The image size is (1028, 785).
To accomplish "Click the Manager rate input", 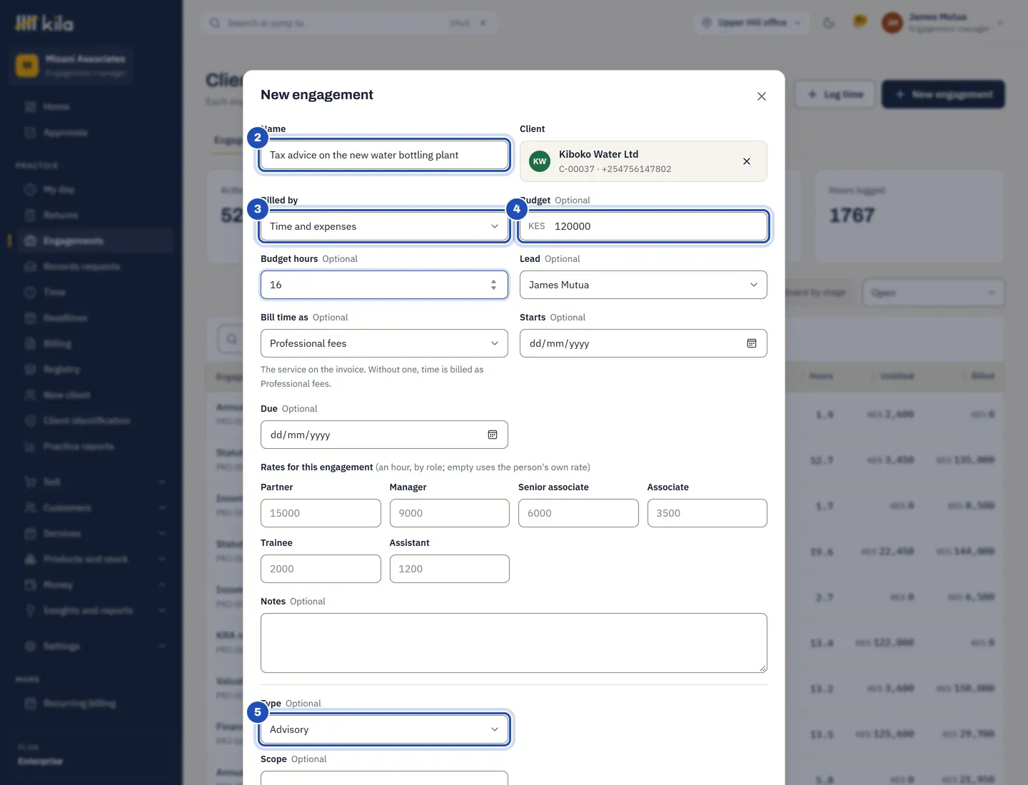I will [450, 513].
